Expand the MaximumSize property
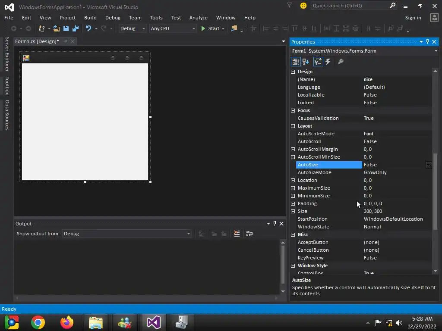The width and height of the screenshot is (442, 331). point(293,188)
